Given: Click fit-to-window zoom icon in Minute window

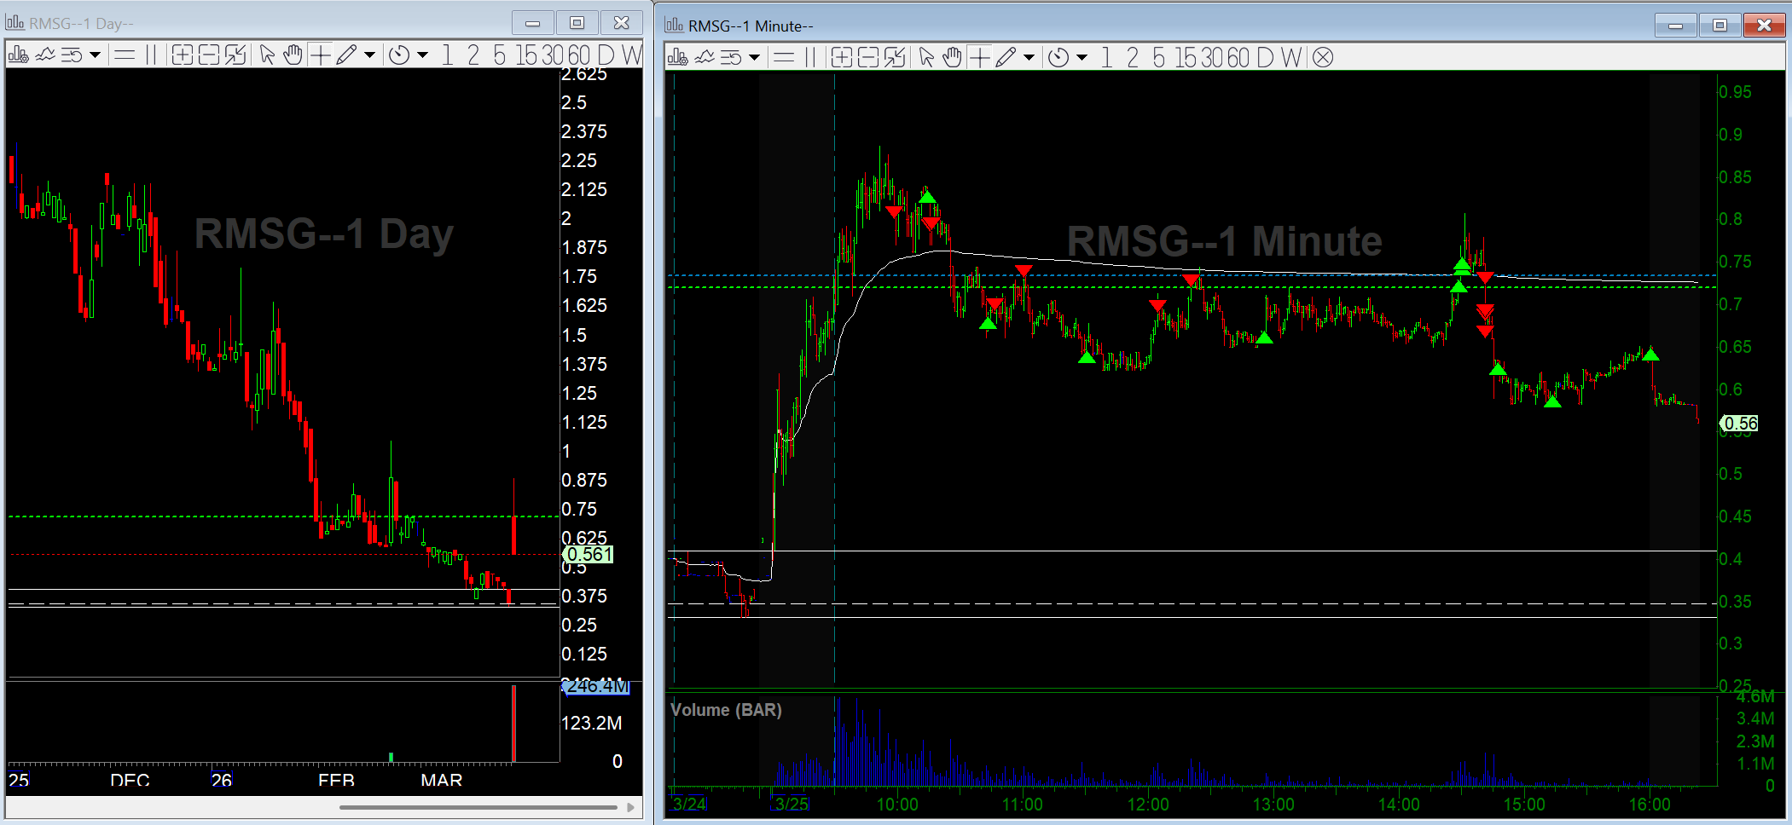Looking at the screenshot, I should (895, 57).
